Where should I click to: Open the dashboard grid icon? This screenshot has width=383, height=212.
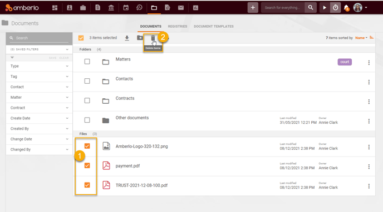pyautogui.click(x=55, y=8)
